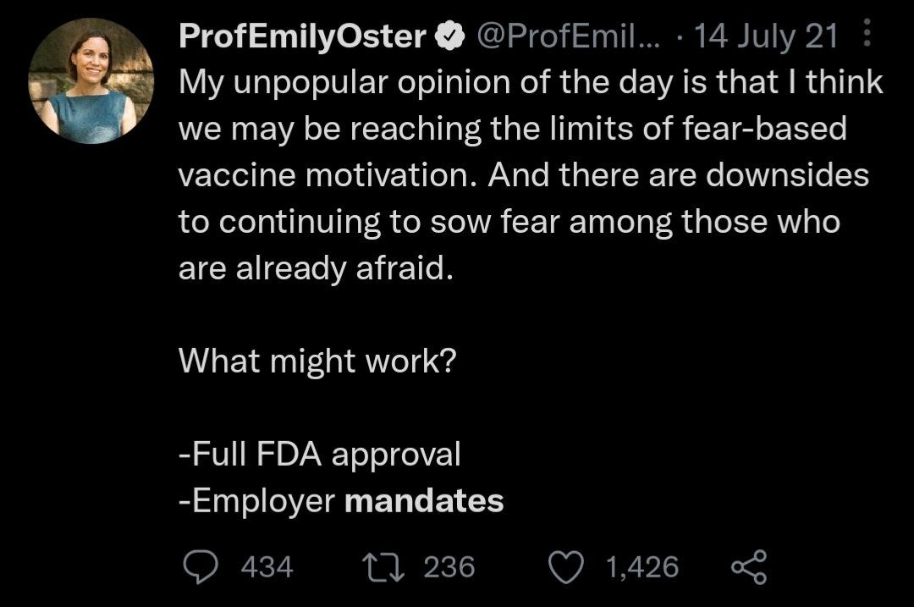This screenshot has width=914, height=607.
Task: Open Emily Oster's profile picture
Action: (91, 80)
